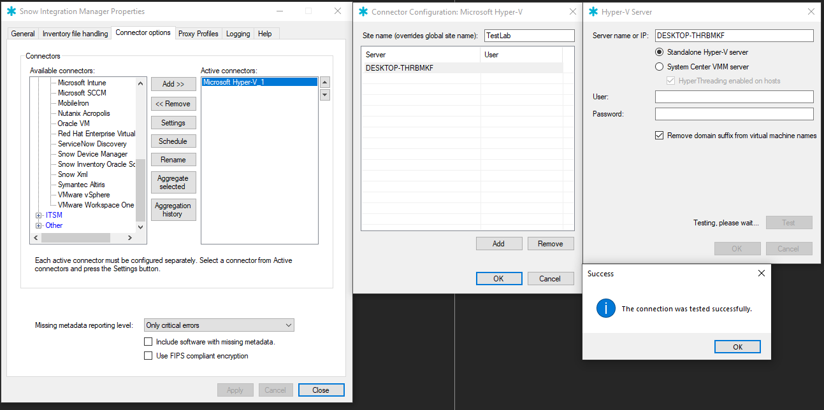Viewport: 824px width, 410px height.
Task: Select ServiceNow Discovery connector
Action: click(92, 144)
